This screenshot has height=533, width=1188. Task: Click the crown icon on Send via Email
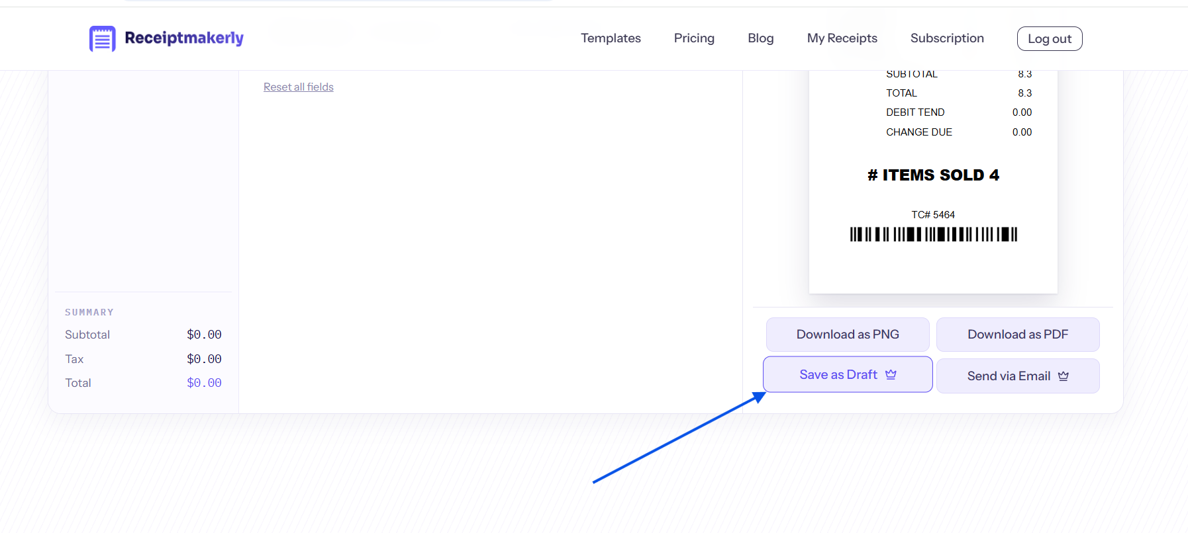pos(1064,376)
